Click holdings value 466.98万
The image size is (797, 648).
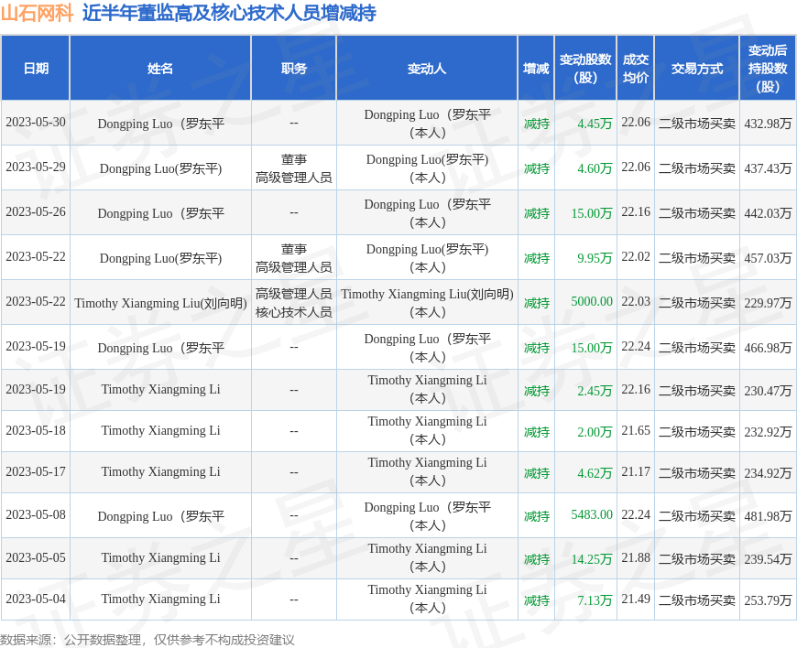click(768, 348)
